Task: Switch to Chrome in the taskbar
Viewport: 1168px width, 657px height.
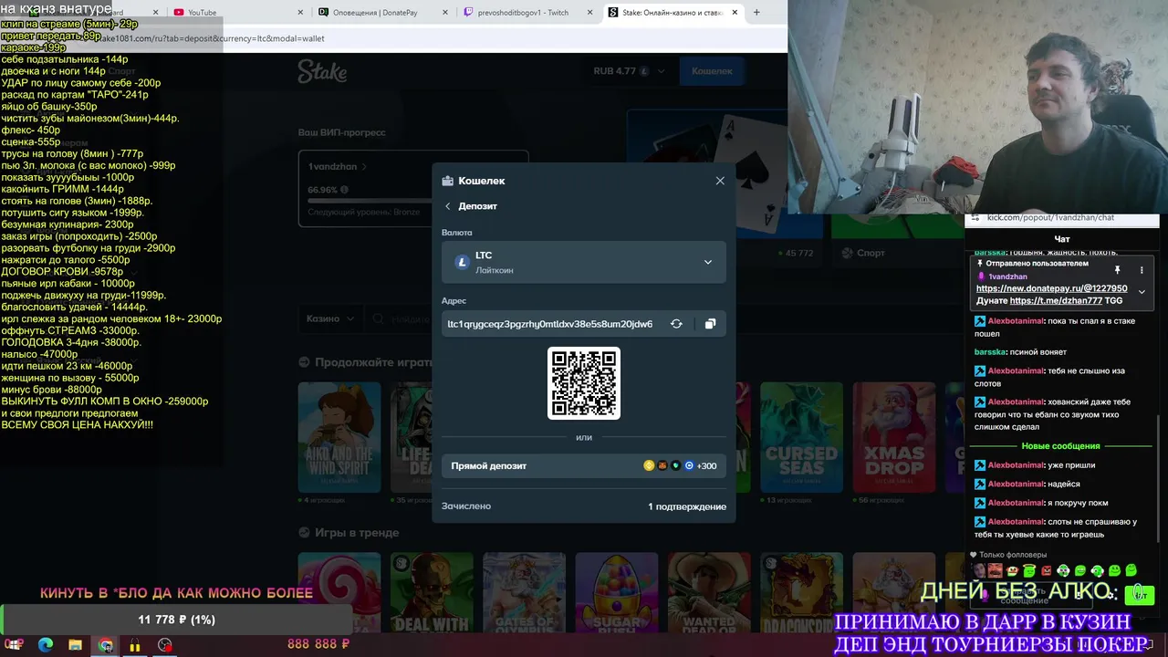Action: click(106, 645)
